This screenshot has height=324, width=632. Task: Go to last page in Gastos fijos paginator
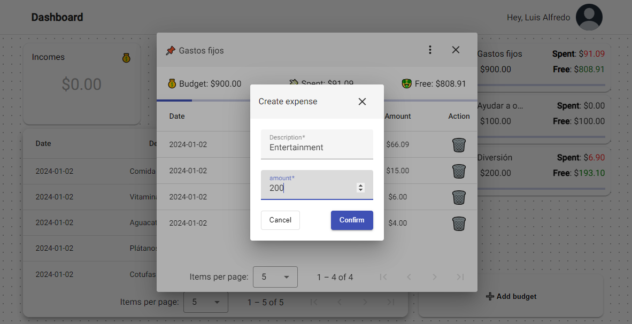(460, 277)
